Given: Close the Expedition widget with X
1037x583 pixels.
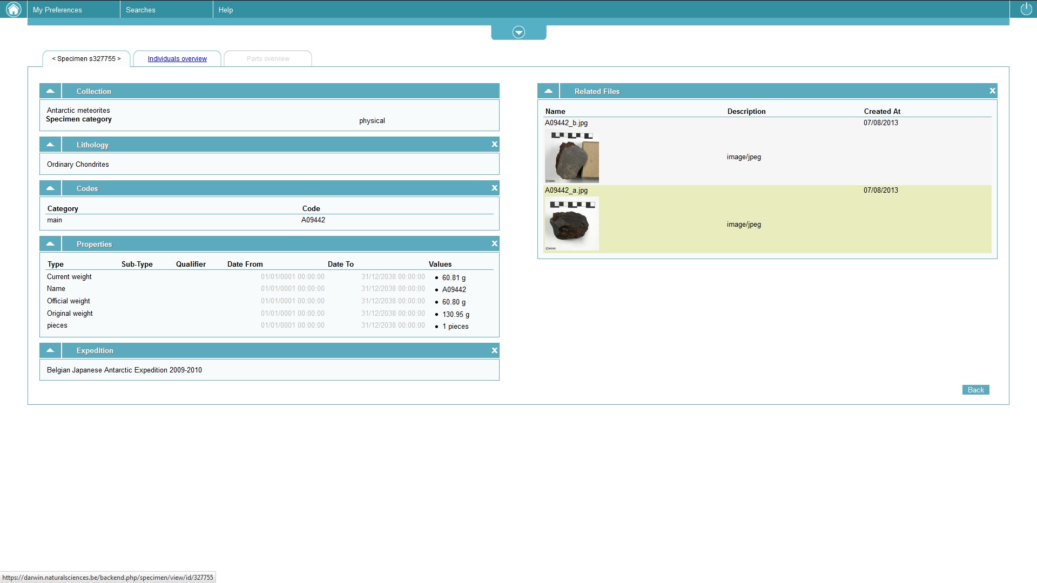Looking at the screenshot, I should coord(494,350).
